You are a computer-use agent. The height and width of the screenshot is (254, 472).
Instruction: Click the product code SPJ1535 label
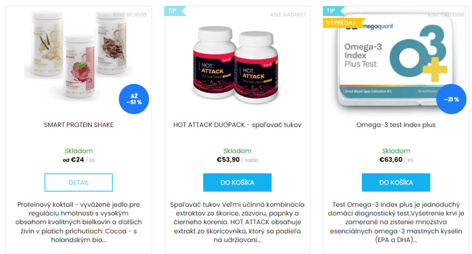pyautogui.click(x=130, y=14)
